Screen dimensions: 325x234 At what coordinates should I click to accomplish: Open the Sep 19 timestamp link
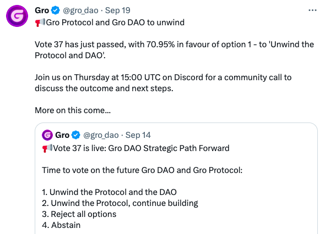pyautogui.click(x=118, y=10)
